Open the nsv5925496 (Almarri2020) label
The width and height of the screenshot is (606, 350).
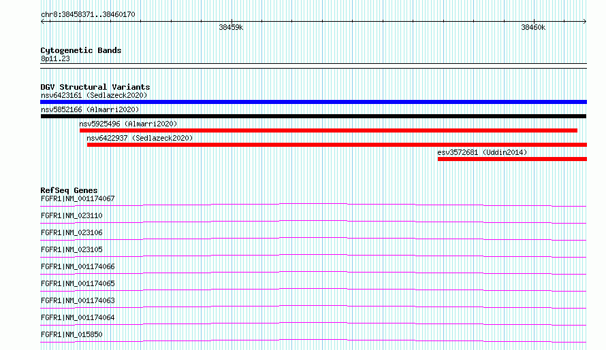pos(128,124)
